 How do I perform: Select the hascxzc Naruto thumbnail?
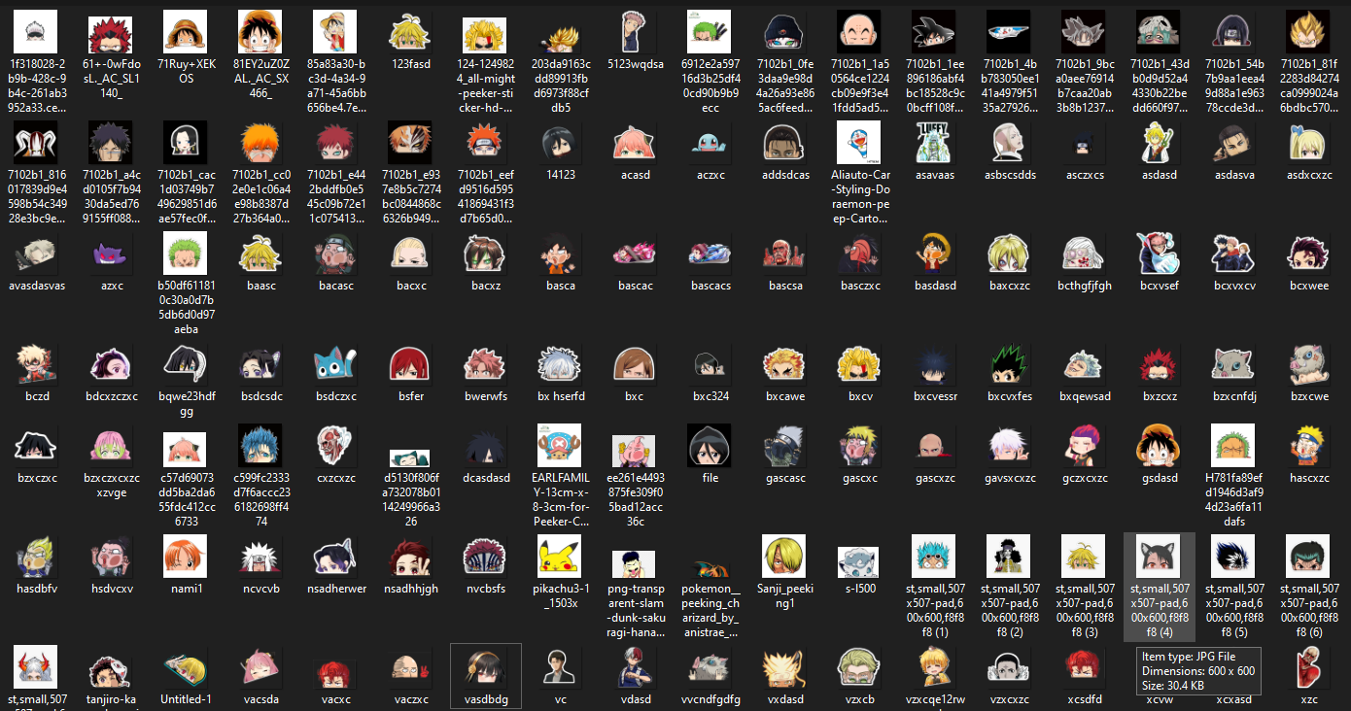coord(1307,446)
